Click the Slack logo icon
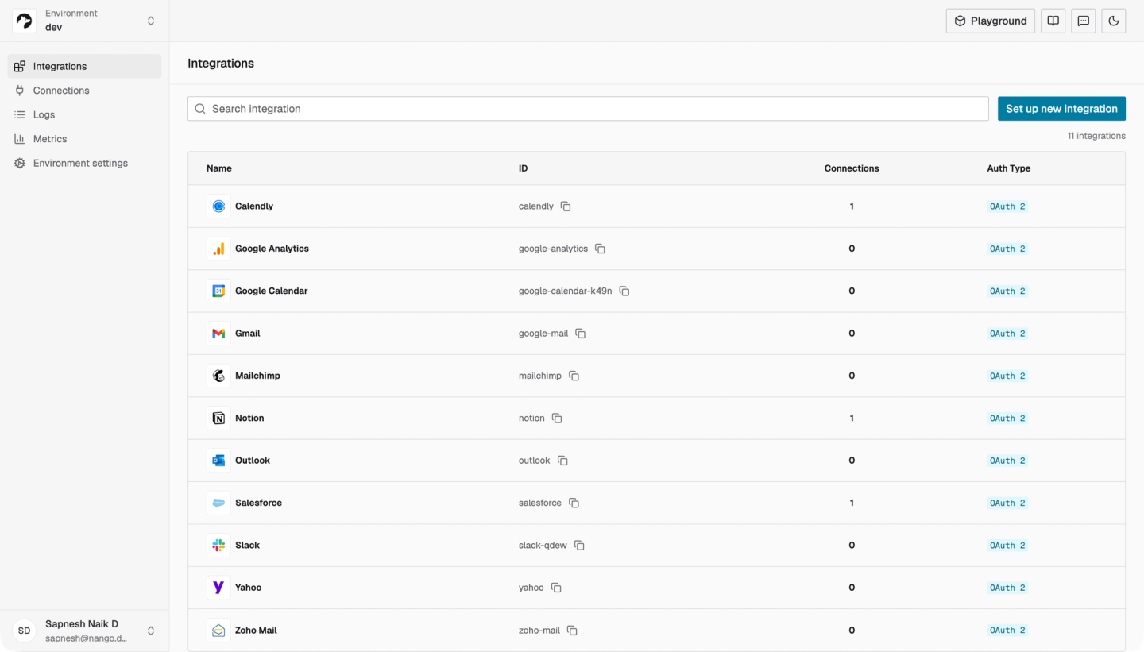 [x=218, y=546]
